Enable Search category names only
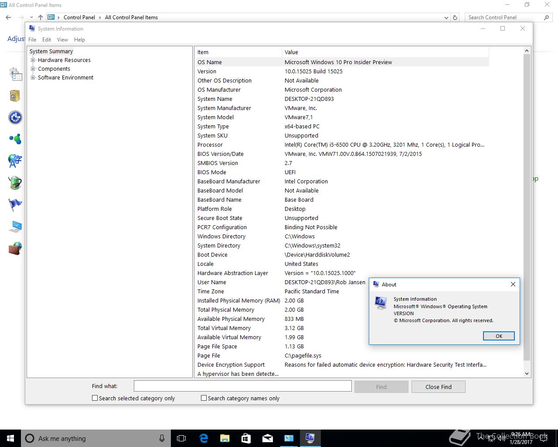 pos(204,398)
